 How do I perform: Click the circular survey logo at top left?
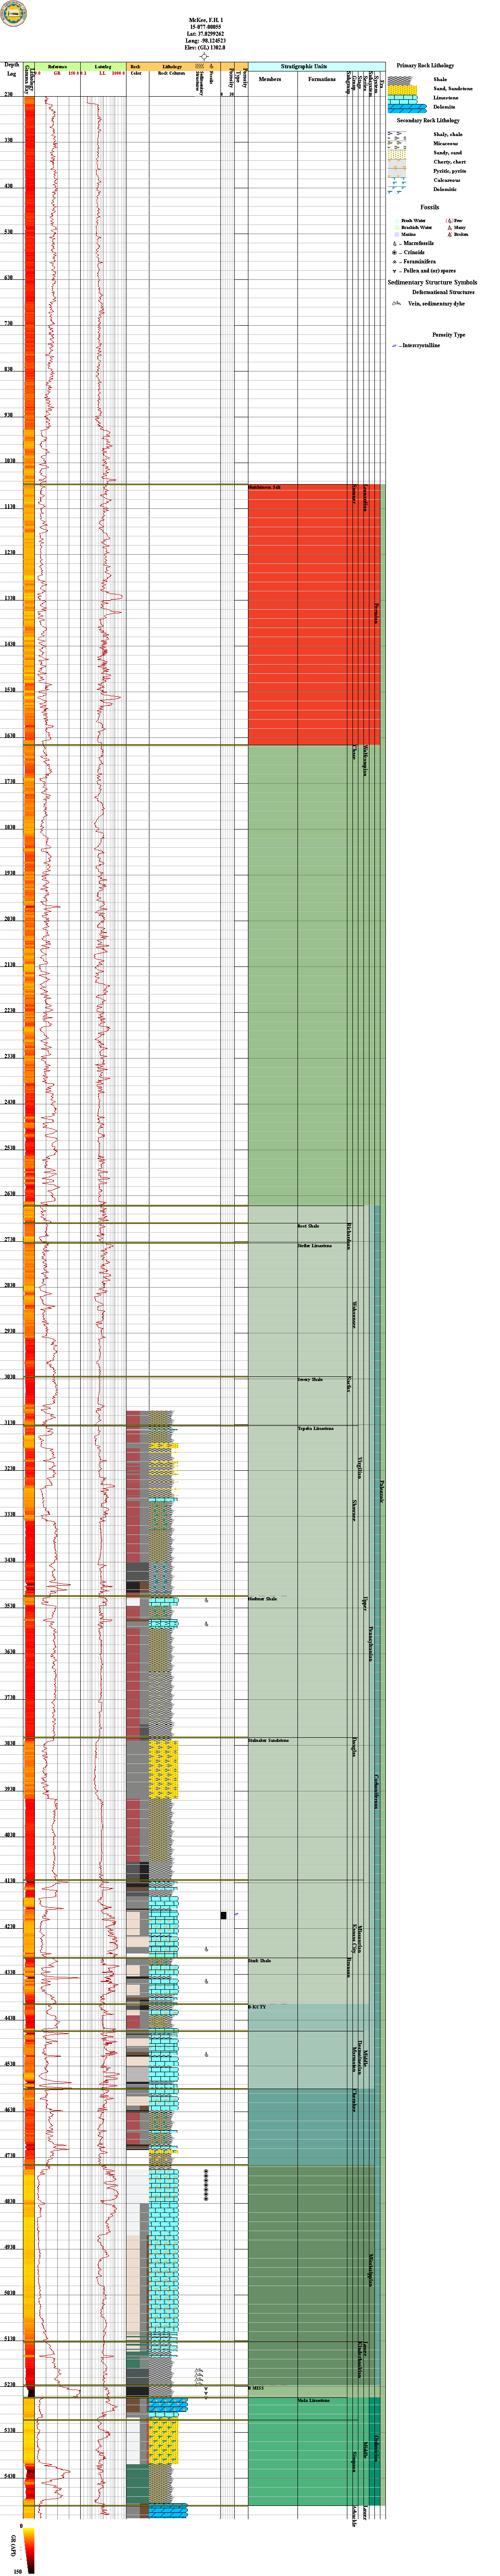point(13,13)
